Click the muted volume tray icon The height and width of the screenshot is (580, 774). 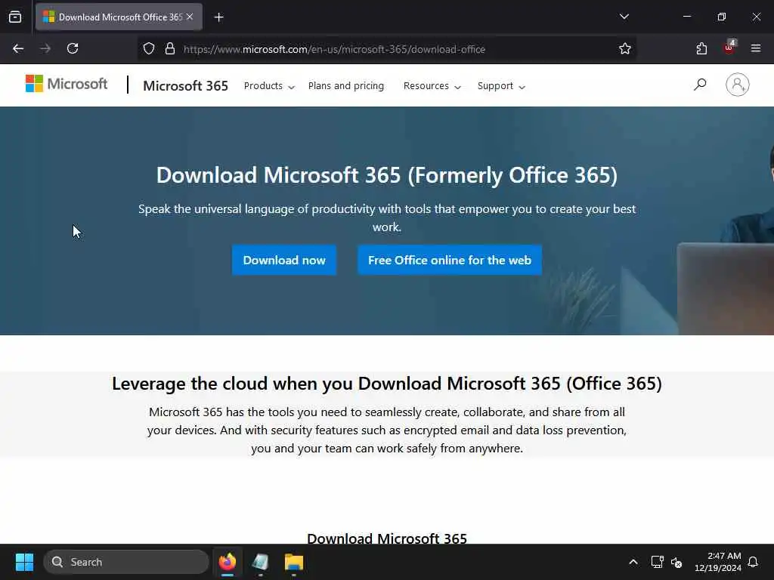pyautogui.click(x=676, y=562)
